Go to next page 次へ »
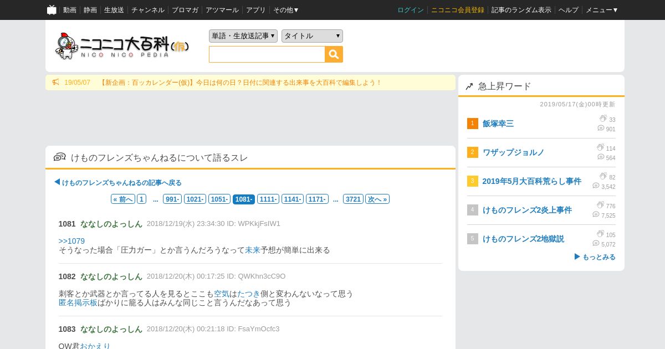The image size is (665, 349). pos(377,199)
